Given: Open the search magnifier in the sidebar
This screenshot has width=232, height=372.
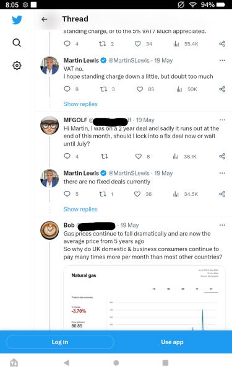Looking at the screenshot, I should [x=17, y=43].
